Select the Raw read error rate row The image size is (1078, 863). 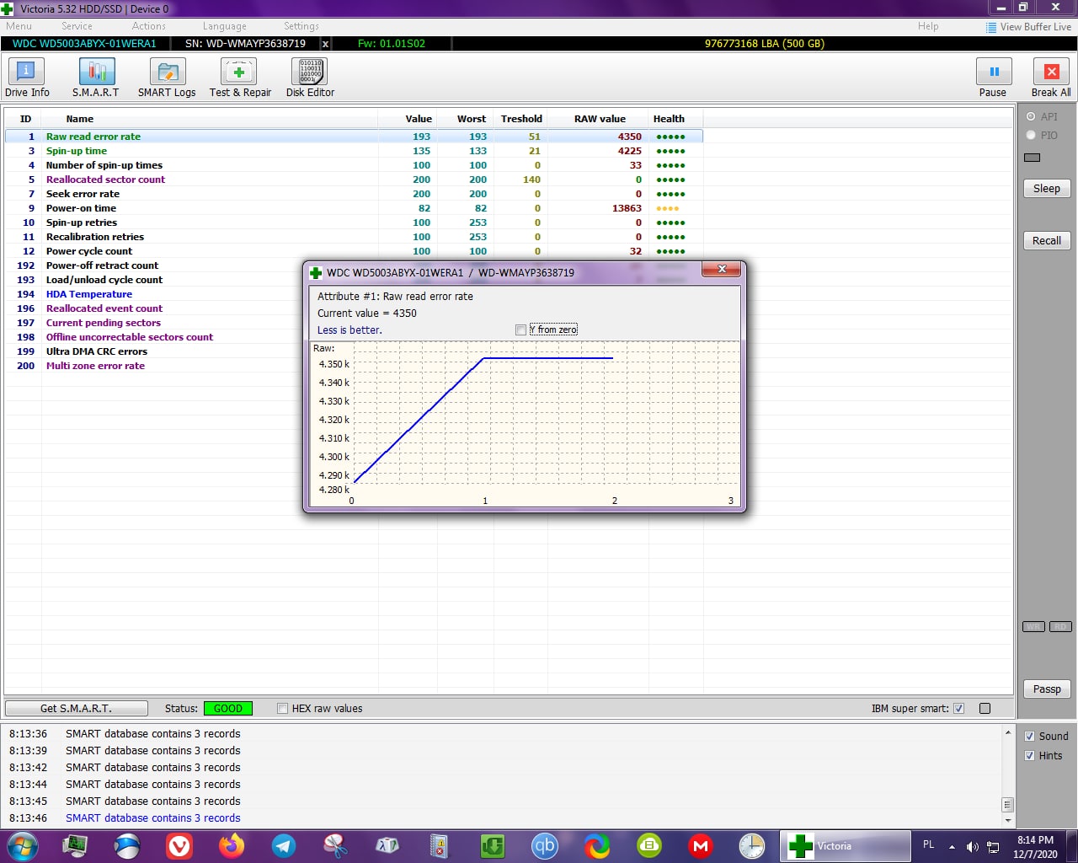point(354,137)
